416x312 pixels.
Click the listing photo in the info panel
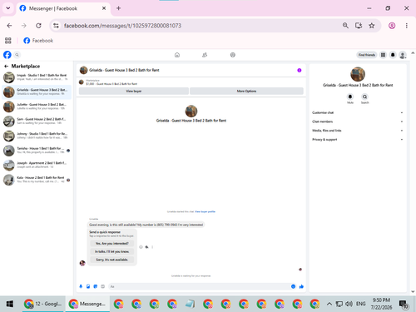tap(358, 74)
